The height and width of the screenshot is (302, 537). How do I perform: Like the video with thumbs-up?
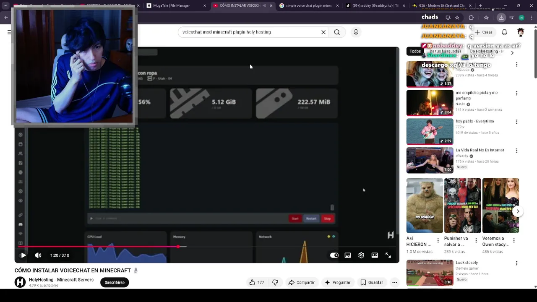pos(256,282)
